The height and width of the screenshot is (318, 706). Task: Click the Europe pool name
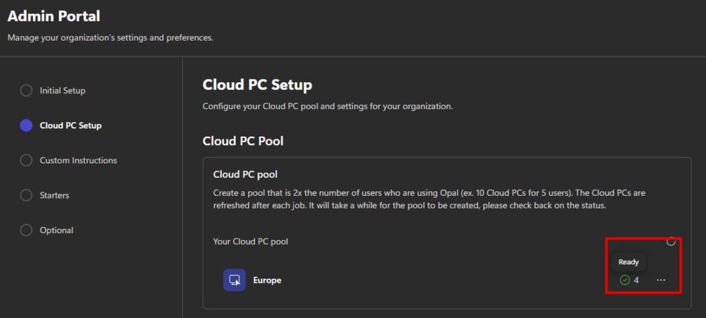pyautogui.click(x=268, y=280)
